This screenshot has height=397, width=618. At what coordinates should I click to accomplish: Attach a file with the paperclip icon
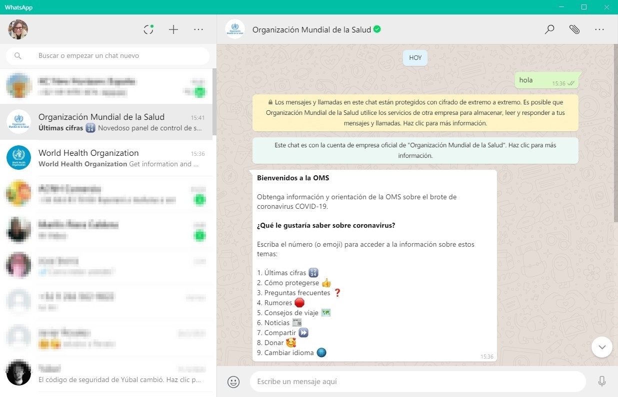574,29
